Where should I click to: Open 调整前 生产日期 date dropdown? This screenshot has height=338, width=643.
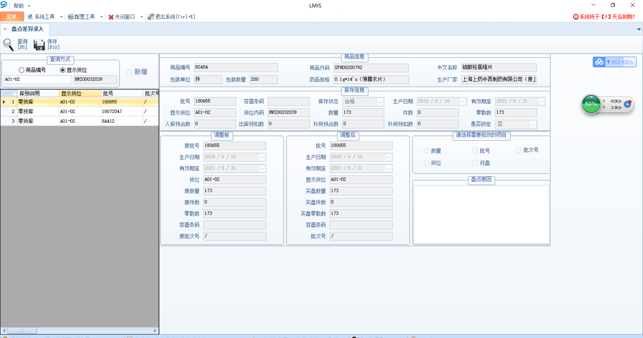pyautogui.click(x=262, y=157)
